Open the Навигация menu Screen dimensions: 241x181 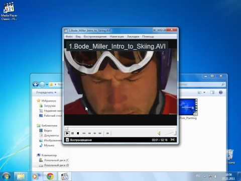click(x=116, y=37)
